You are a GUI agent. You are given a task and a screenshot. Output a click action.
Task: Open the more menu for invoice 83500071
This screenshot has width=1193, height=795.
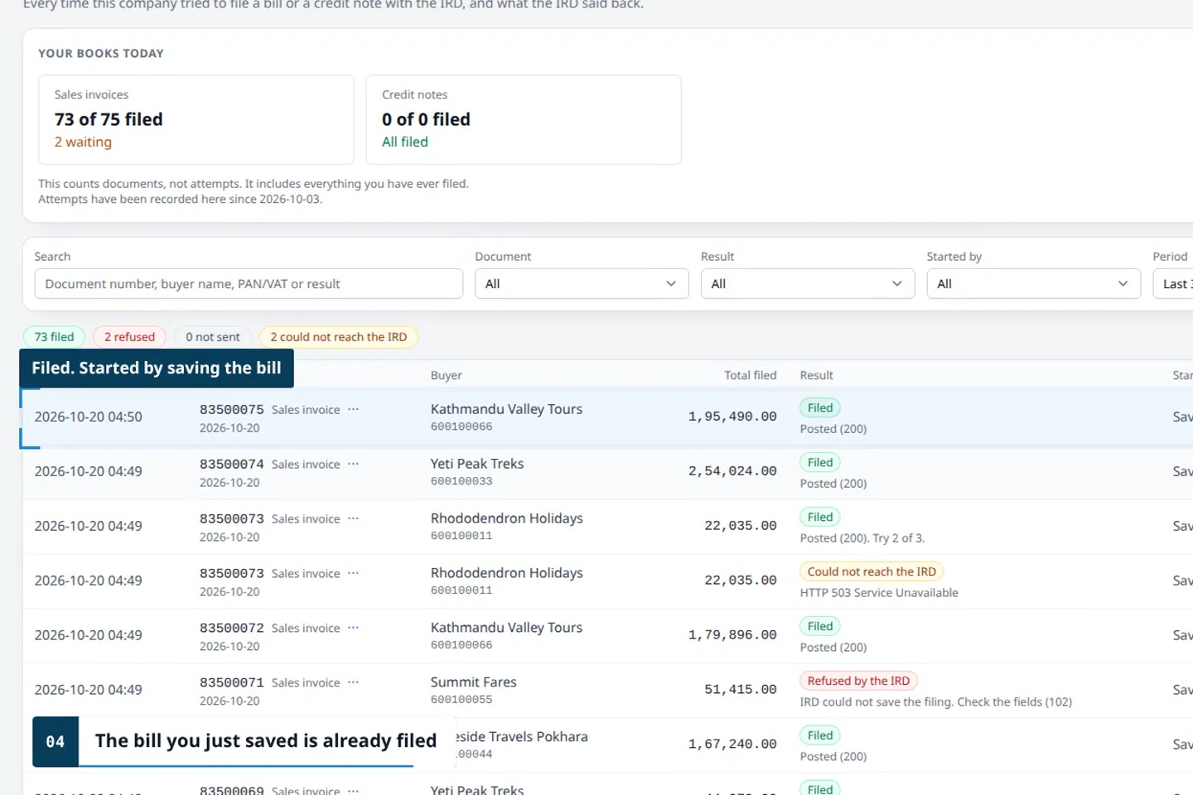point(354,682)
